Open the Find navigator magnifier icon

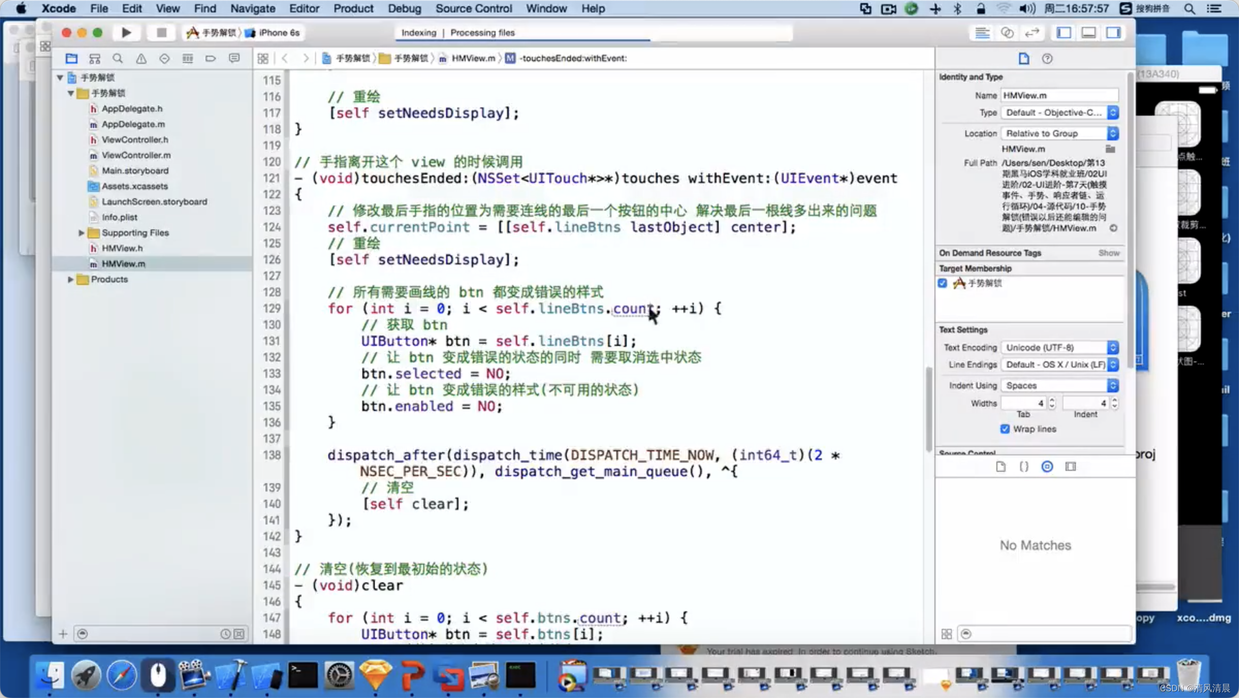point(118,58)
